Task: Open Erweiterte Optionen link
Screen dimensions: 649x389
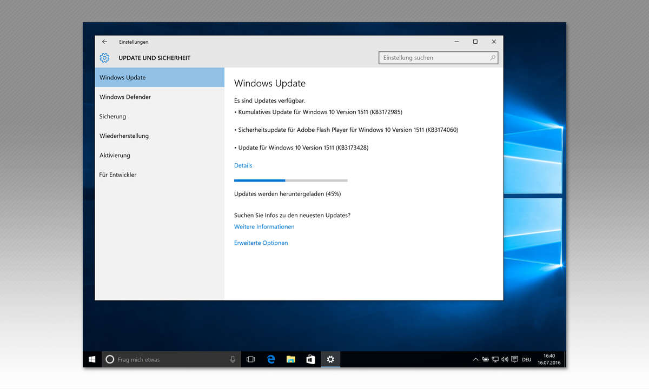Action: point(261,243)
